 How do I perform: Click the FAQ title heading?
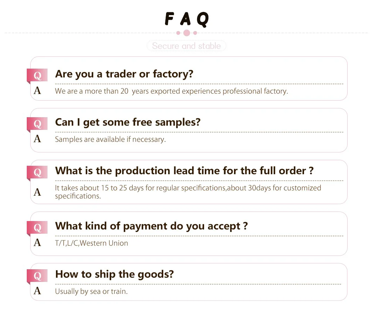click(186, 19)
